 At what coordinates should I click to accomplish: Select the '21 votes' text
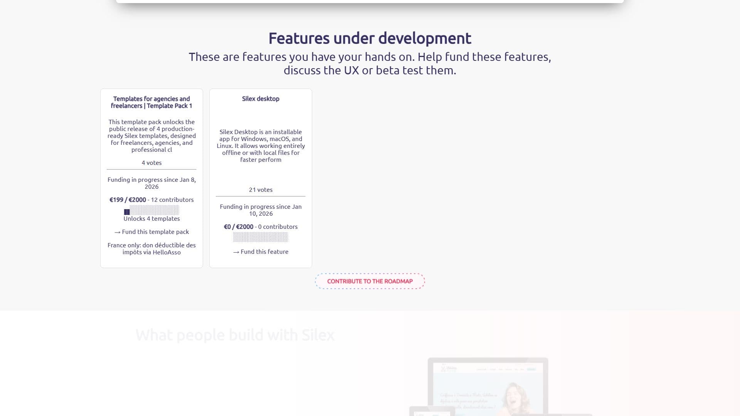(x=261, y=190)
